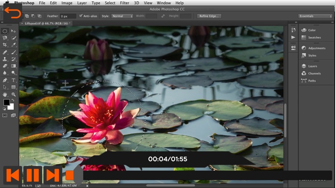Select the Horizontal Type tool
This screenshot has width=335, height=188.
pos(13,80)
